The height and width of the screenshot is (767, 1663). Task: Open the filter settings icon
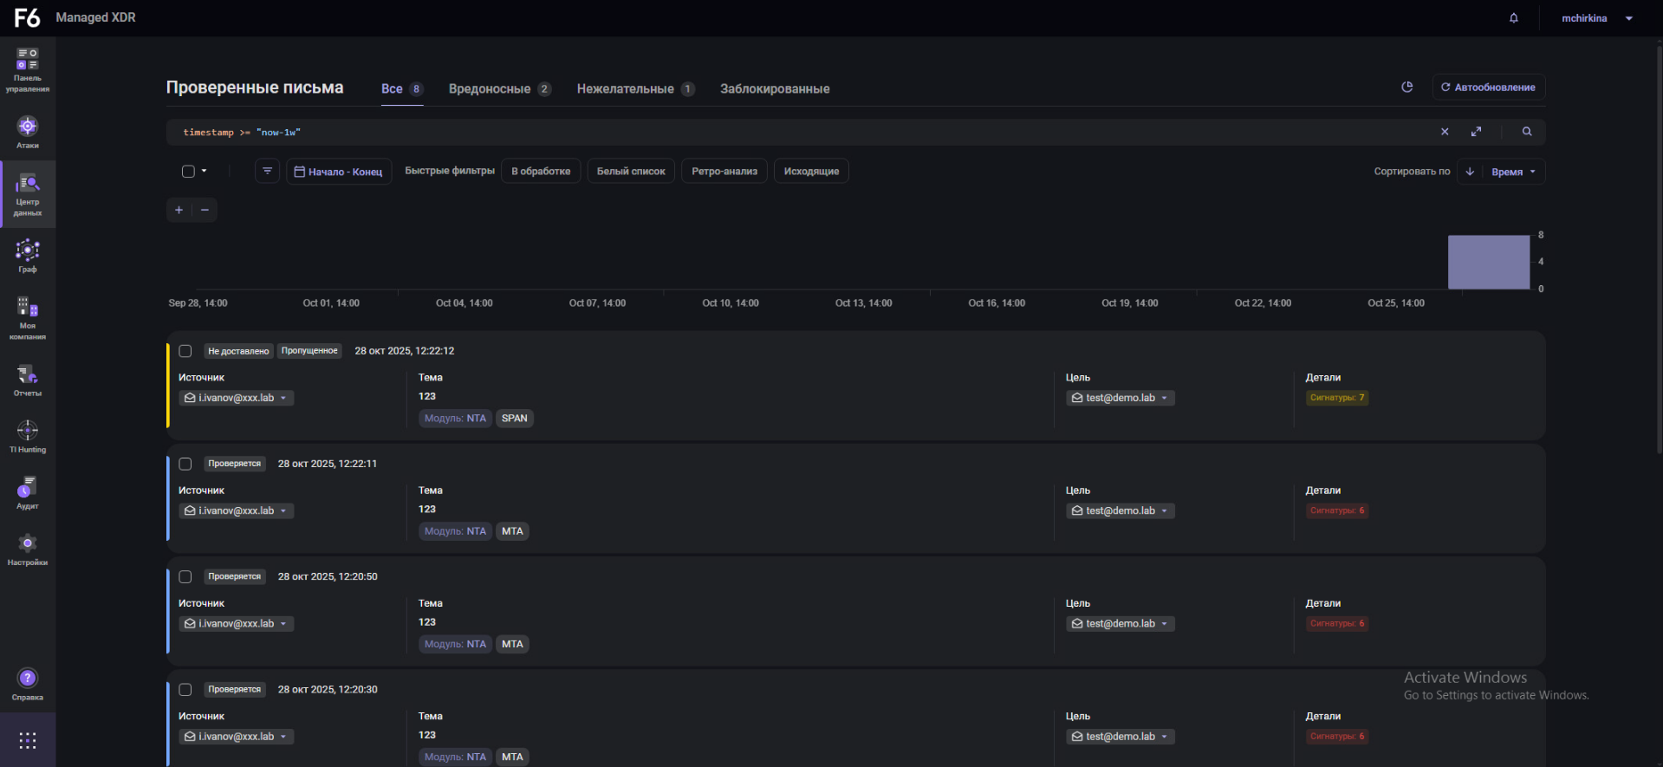[267, 172]
